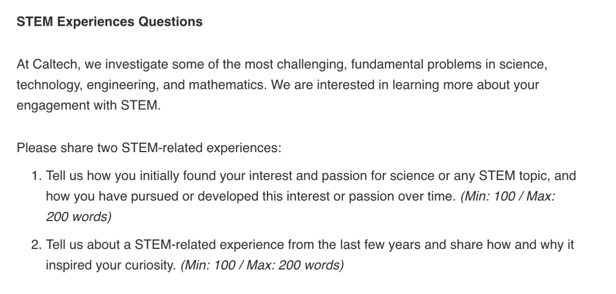Click the words 'technology, engineering, and mathematics'
Image resolution: width=616 pixels, height=294 pixels.
point(140,85)
